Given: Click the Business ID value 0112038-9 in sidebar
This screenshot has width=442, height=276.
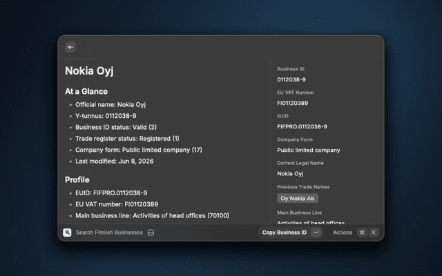Looking at the screenshot, I should [x=291, y=80].
